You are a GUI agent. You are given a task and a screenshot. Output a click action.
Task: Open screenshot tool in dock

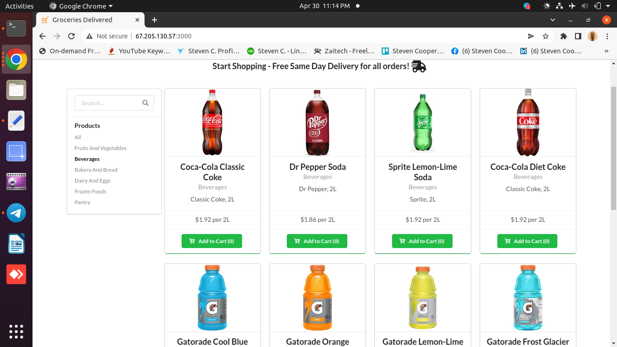point(16,151)
